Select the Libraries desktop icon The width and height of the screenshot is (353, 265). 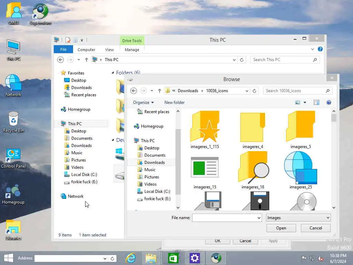tap(13, 230)
